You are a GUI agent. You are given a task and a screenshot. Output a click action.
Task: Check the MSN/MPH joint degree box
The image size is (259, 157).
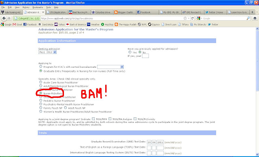pos(93,119)
